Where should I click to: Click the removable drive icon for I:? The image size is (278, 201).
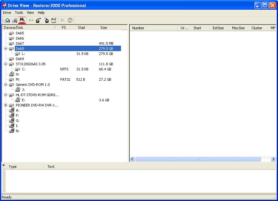coord(12,125)
